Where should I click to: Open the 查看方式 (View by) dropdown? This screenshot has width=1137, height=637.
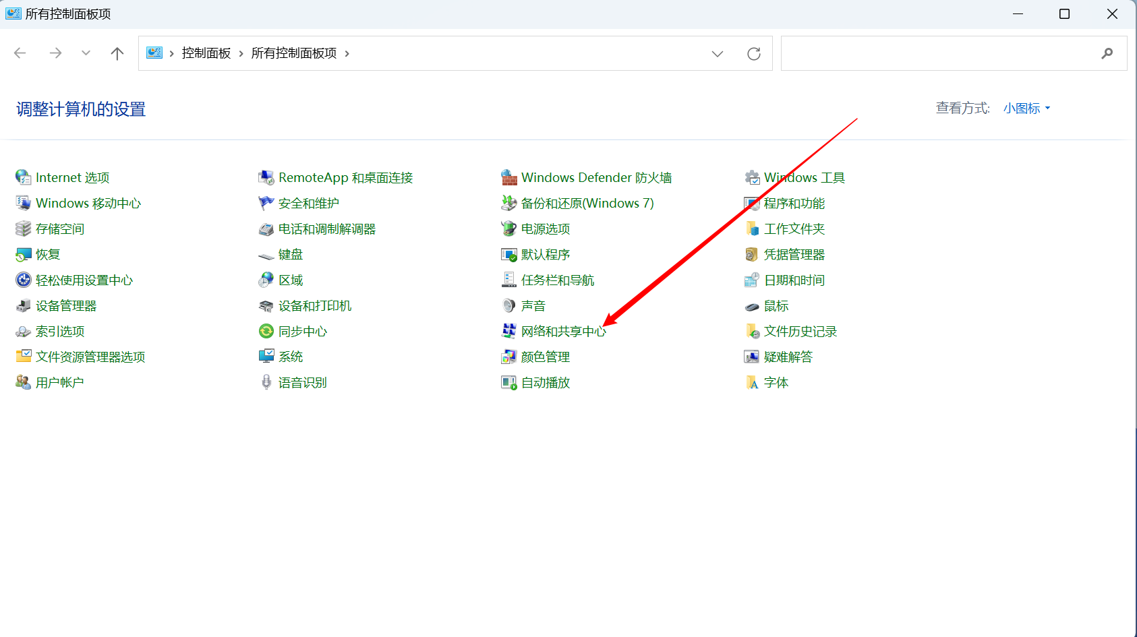tap(1026, 108)
